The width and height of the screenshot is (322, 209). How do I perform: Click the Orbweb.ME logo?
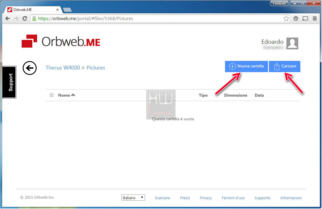(x=61, y=41)
